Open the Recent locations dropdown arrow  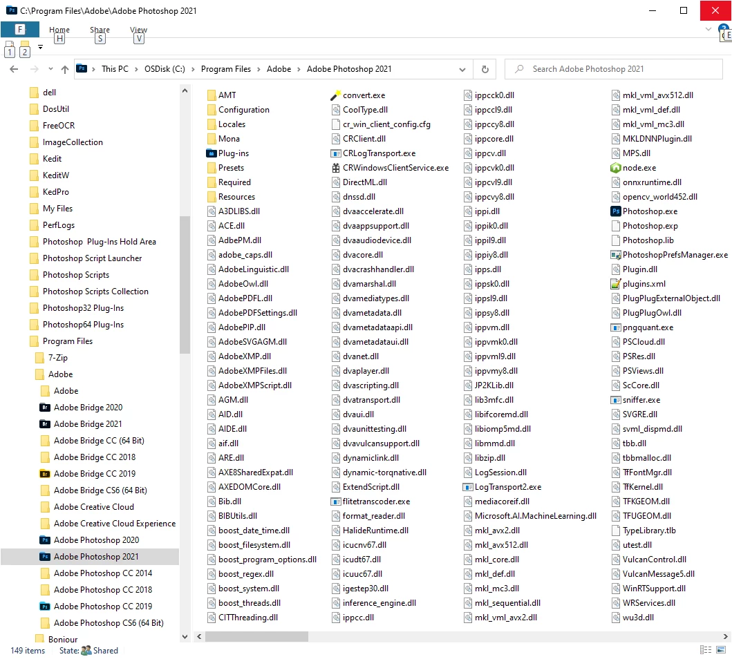click(x=50, y=69)
